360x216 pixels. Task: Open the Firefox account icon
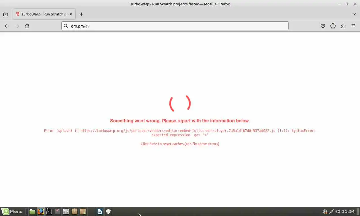pyautogui.click(x=333, y=26)
